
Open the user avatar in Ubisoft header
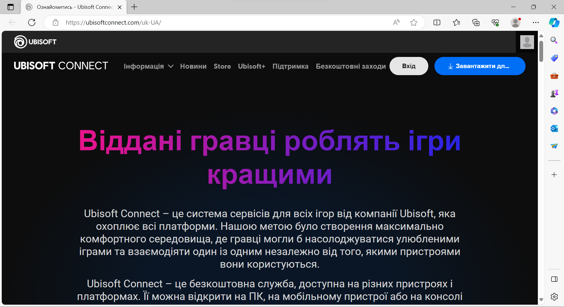(x=527, y=42)
